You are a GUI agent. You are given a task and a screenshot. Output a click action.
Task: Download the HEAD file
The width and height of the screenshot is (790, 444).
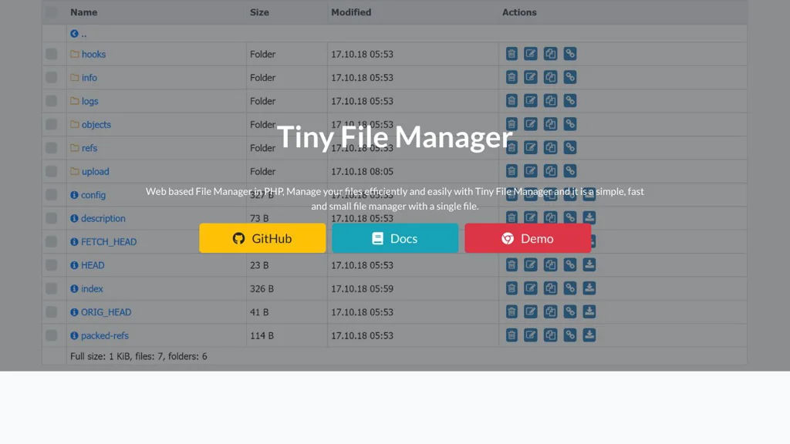[589, 265]
